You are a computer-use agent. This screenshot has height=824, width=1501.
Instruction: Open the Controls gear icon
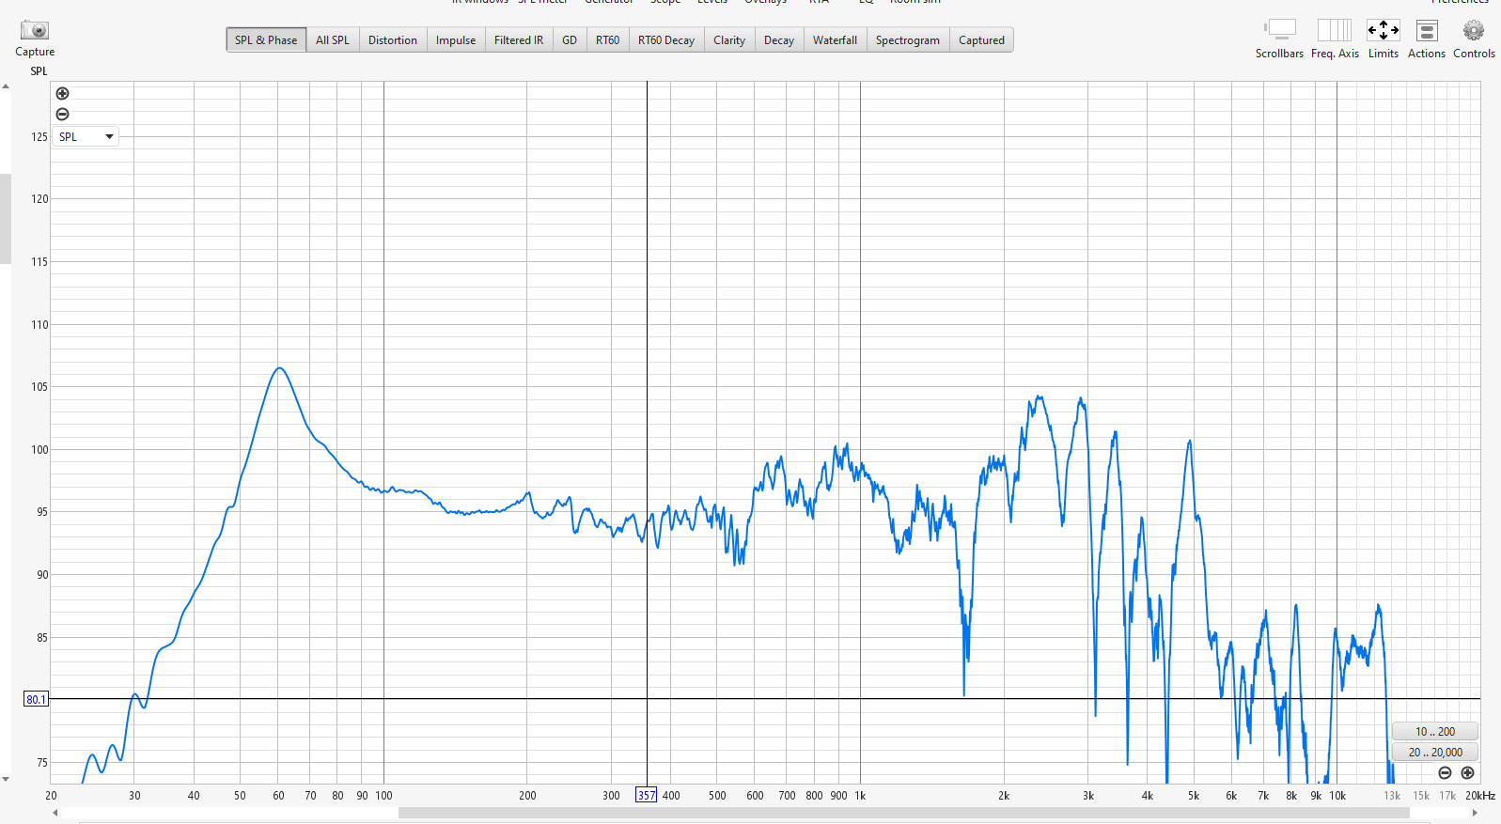click(x=1474, y=30)
